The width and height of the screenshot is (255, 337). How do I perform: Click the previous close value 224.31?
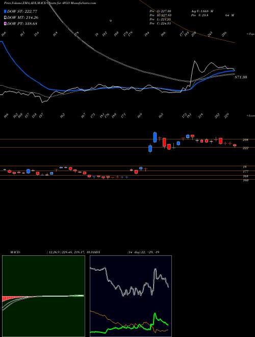165,23
